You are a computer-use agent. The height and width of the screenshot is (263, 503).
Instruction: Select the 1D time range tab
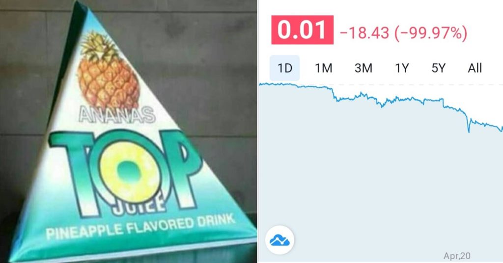coord(284,68)
